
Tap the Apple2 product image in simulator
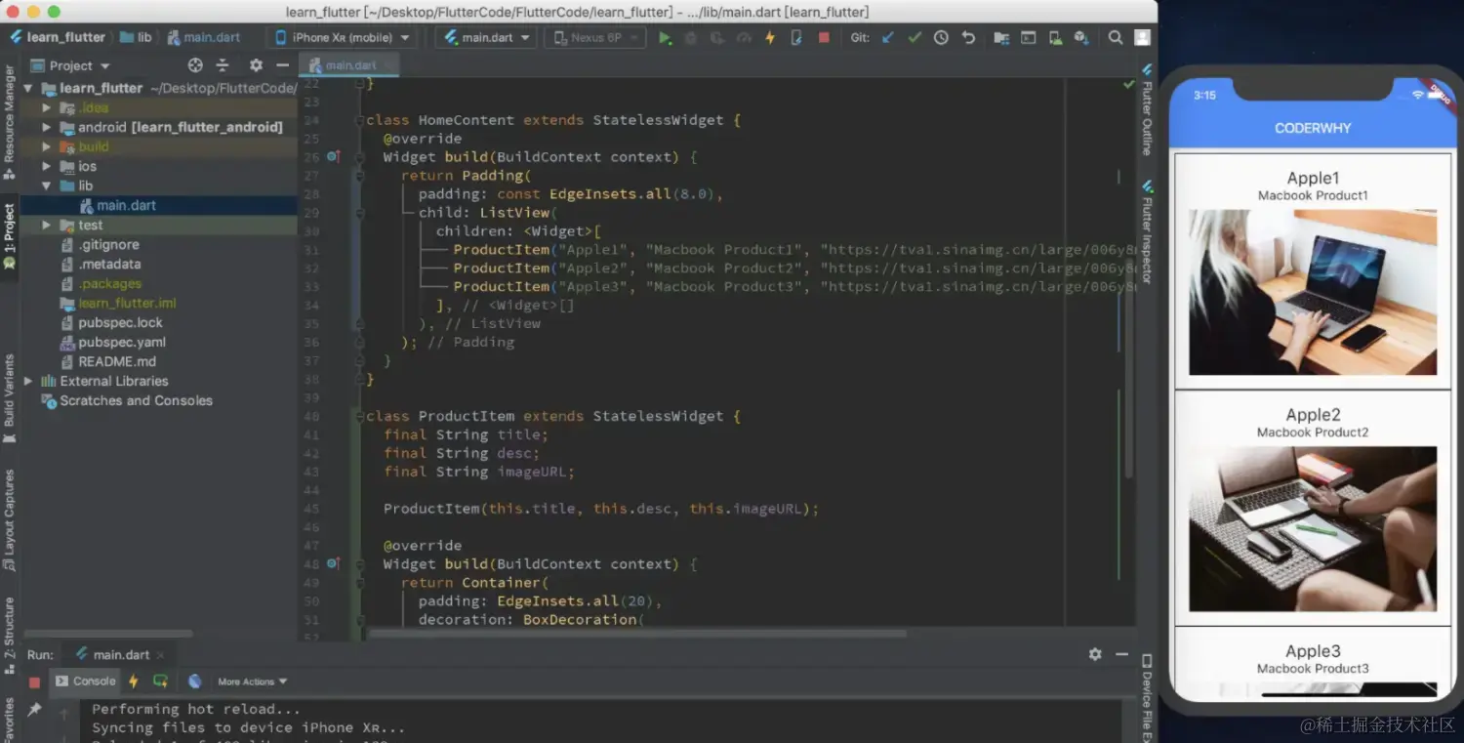click(x=1313, y=529)
